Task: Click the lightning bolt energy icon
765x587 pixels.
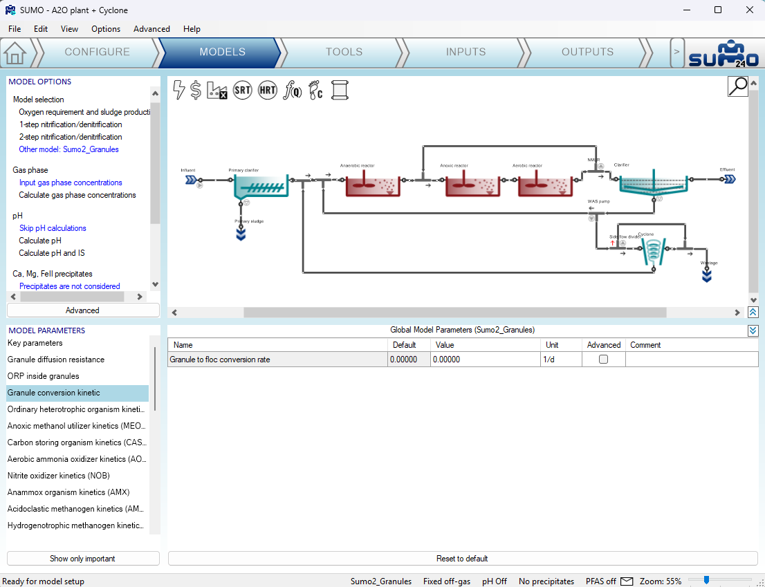Action: 179,90
